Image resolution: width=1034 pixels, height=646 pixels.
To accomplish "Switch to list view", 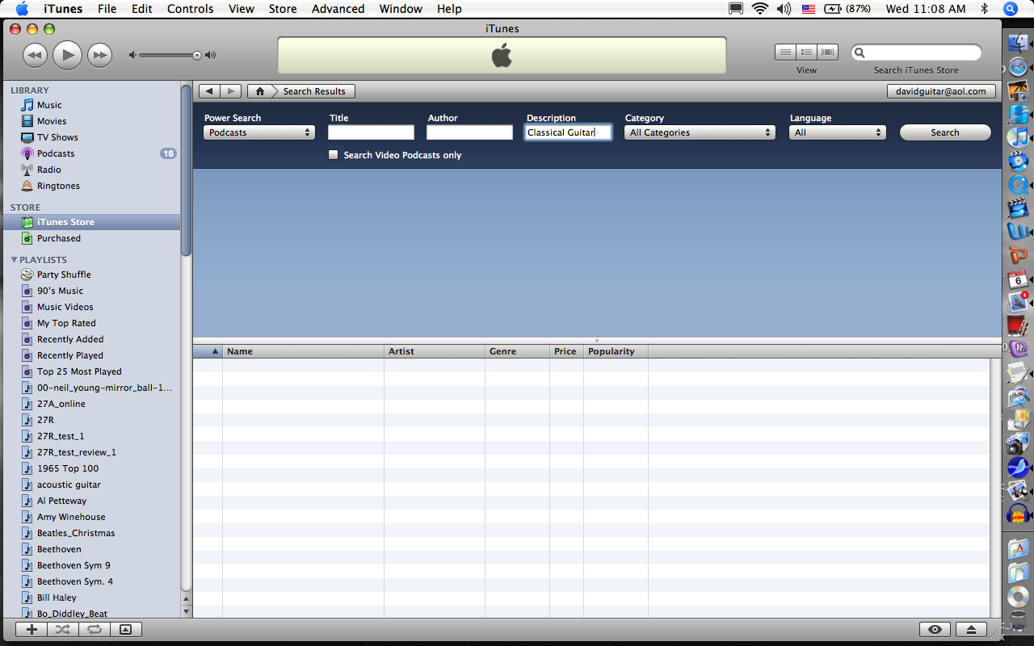I will [x=785, y=52].
